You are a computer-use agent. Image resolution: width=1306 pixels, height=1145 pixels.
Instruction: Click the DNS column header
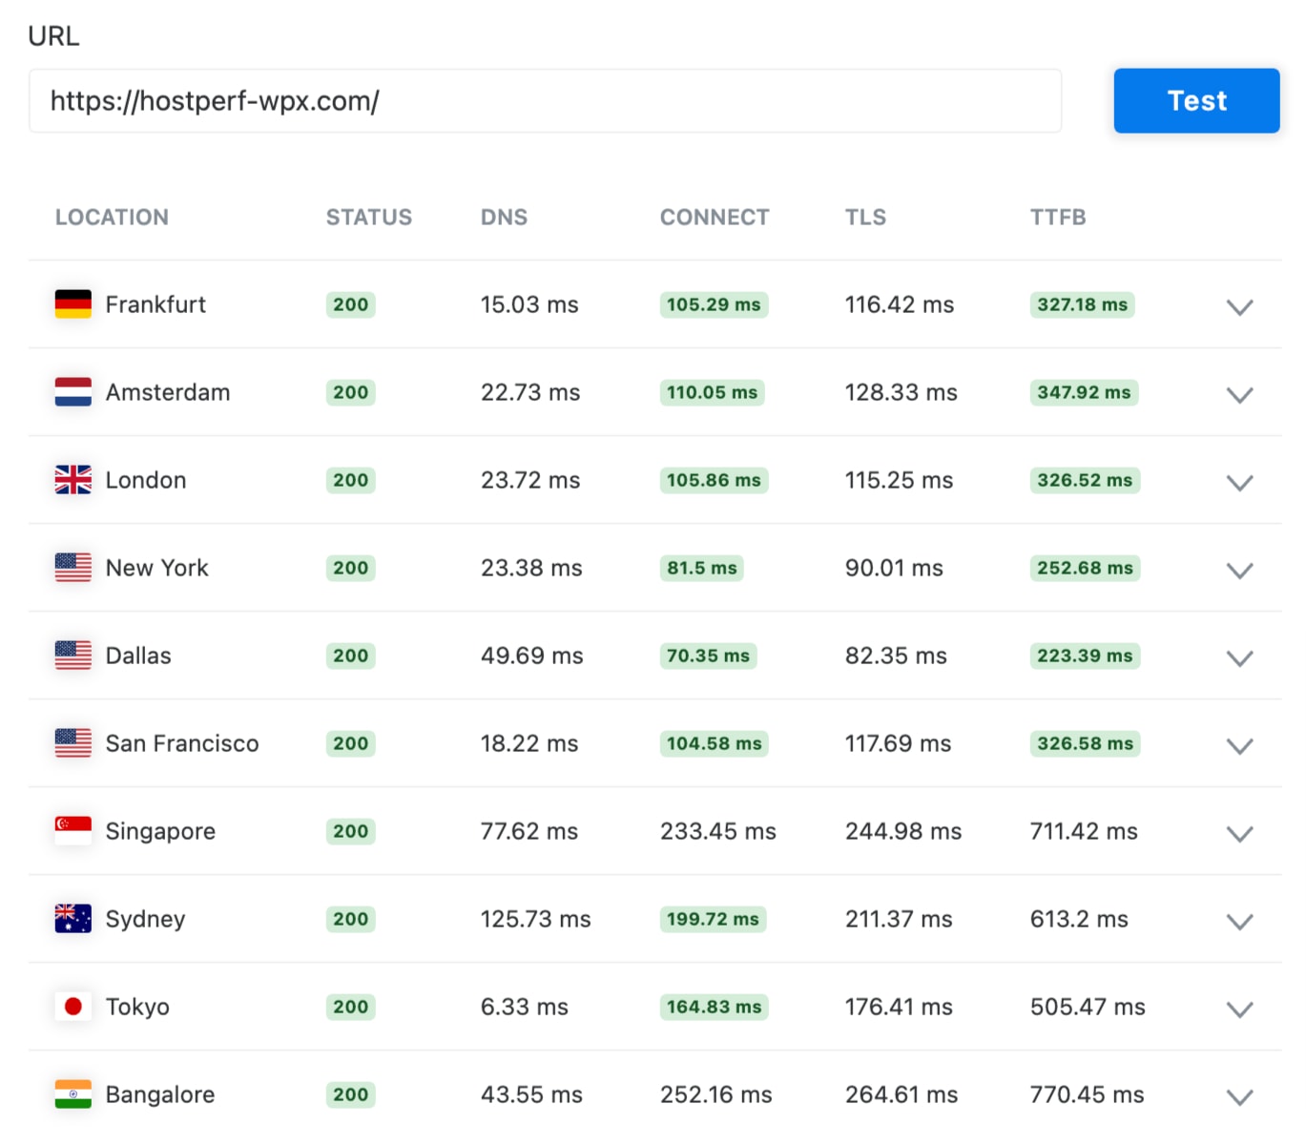(504, 218)
